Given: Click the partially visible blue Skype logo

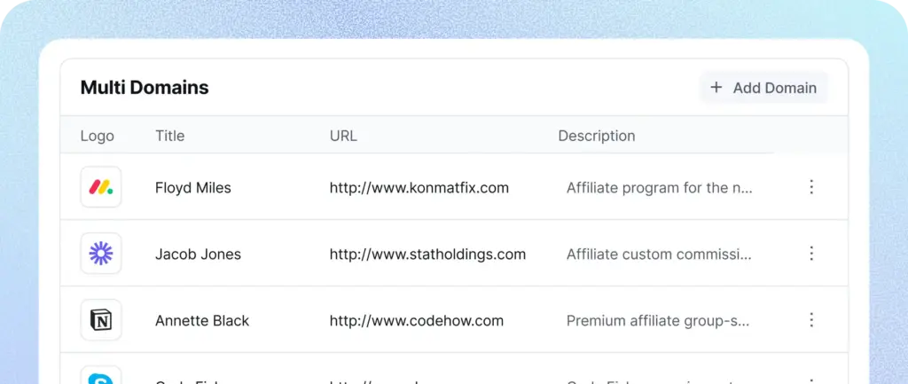Looking at the screenshot, I should click(101, 379).
